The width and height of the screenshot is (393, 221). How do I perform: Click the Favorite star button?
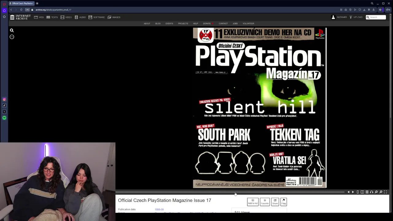(x=265, y=202)
